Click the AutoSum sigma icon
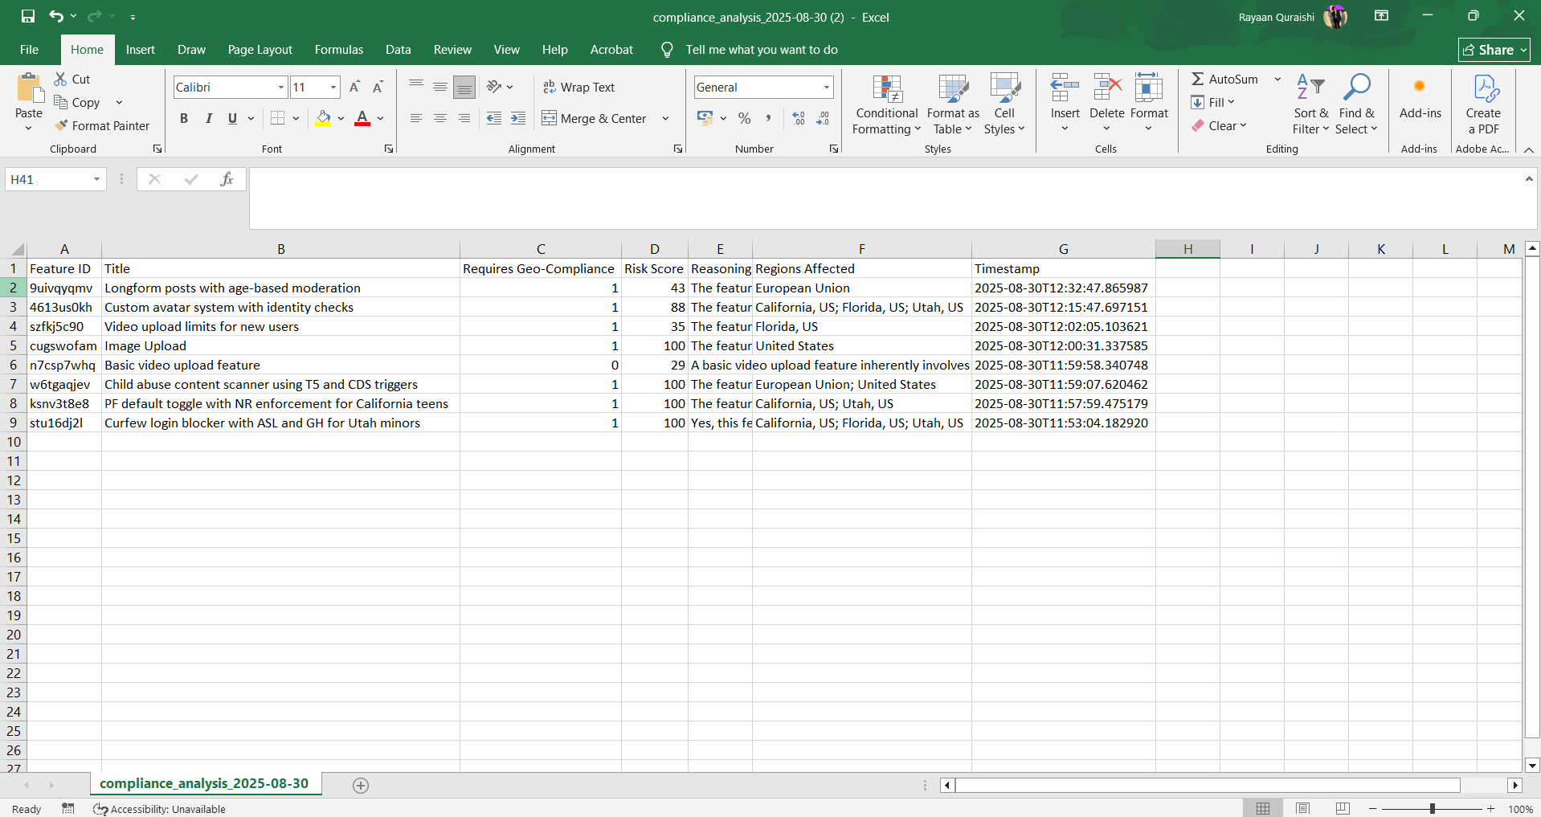Image resolution: width=1541 pixels, height=817 pixels. pyautogui.click(x=1197, y=79)
